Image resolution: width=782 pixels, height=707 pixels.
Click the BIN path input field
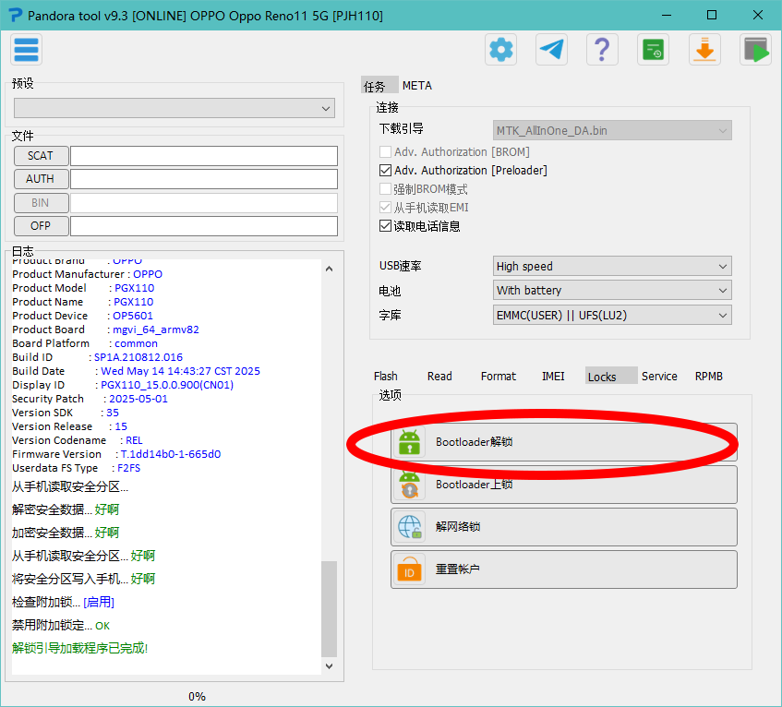pyautogui.click(x=204, y=203)
